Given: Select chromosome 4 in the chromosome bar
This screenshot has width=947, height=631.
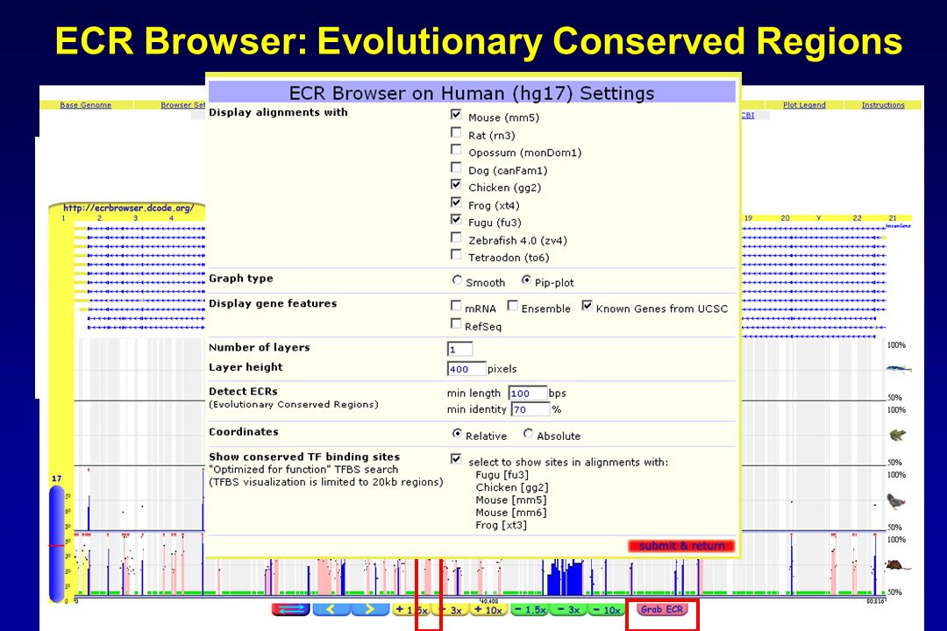Looking at the screenshot, I should click(172, 218).
